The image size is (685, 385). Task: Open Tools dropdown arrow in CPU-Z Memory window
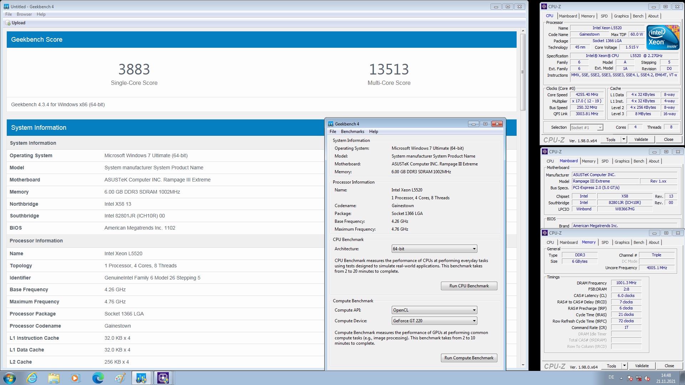(x=624, y=366)
